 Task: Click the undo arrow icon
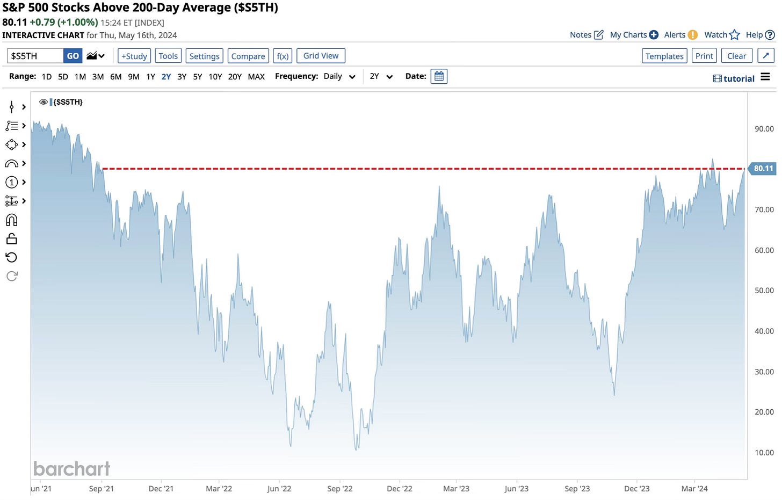pos(12,257)
